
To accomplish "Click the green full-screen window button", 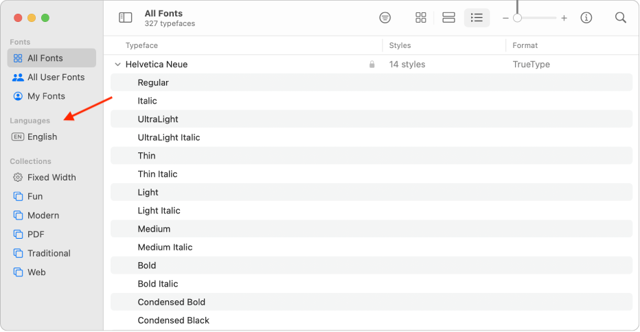I will [45, 18].
